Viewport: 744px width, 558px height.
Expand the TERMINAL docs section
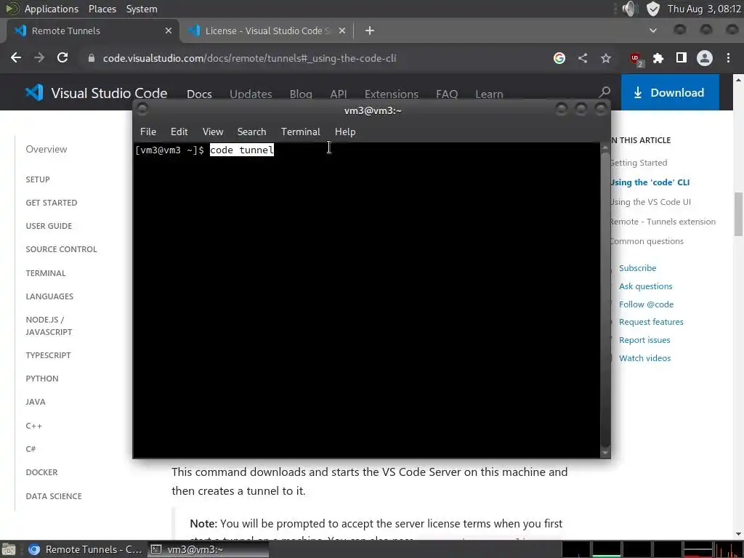pos(46,273)
